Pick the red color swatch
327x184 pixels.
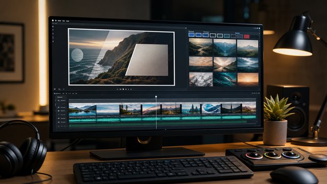tap(246, 36)
